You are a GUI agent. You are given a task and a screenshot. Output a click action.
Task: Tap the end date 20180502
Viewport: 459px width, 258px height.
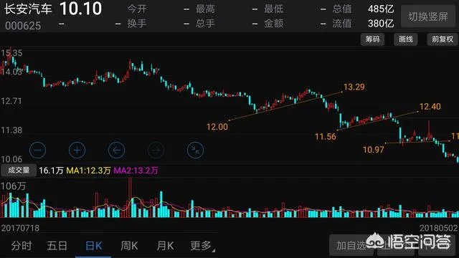pos(438,228)
